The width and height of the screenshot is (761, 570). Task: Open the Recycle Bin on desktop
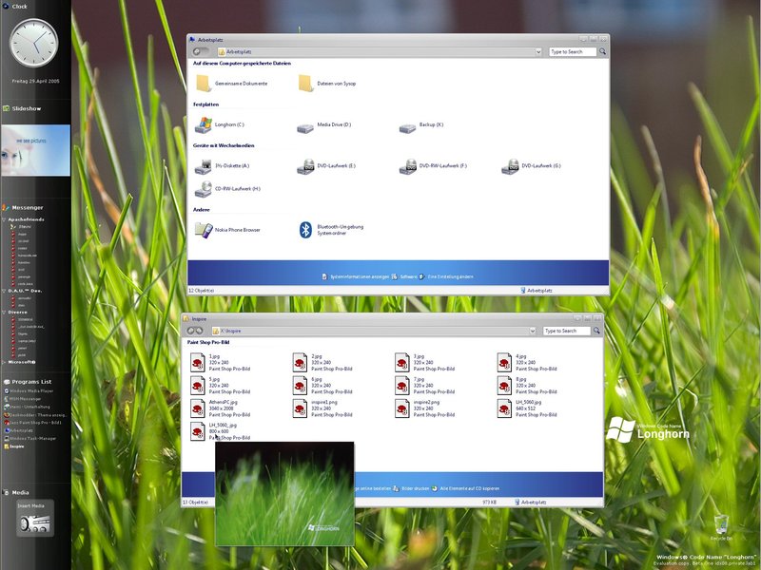coord(723,523)
